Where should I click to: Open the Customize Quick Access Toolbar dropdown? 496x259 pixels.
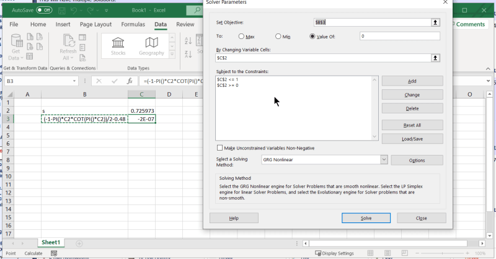[106, 11]
